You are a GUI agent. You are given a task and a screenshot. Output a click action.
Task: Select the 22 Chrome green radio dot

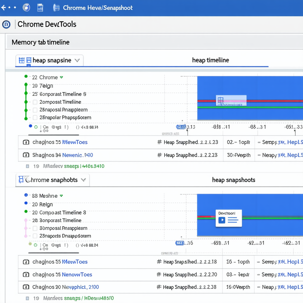(x=26, y=76)
